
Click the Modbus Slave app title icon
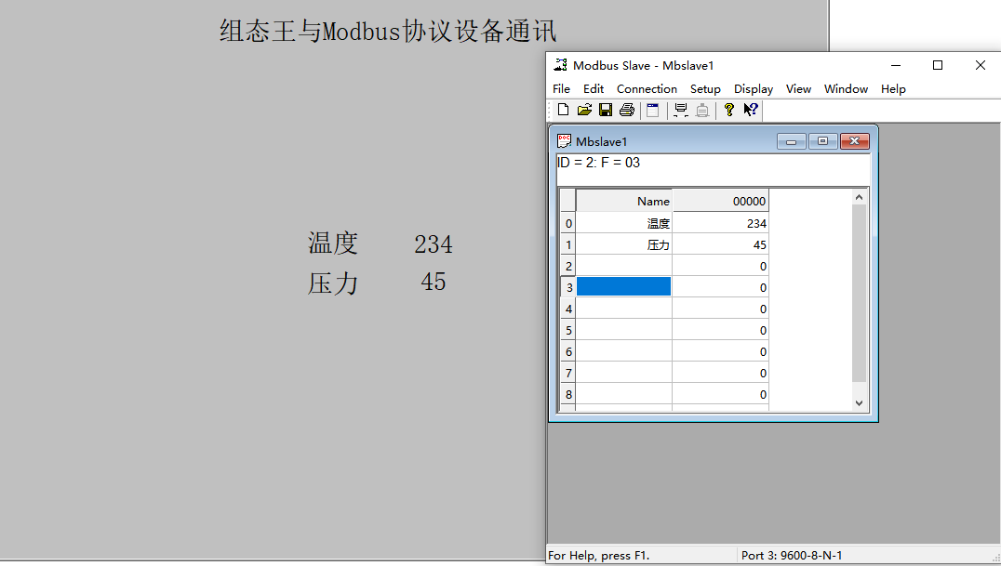[561, 65]
